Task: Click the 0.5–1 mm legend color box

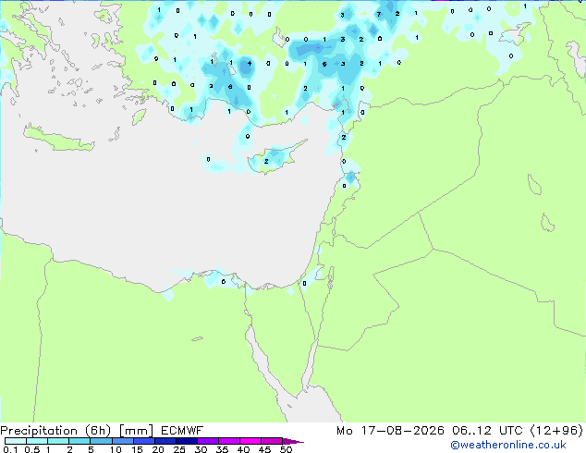Action: click(x=37, y=441)
